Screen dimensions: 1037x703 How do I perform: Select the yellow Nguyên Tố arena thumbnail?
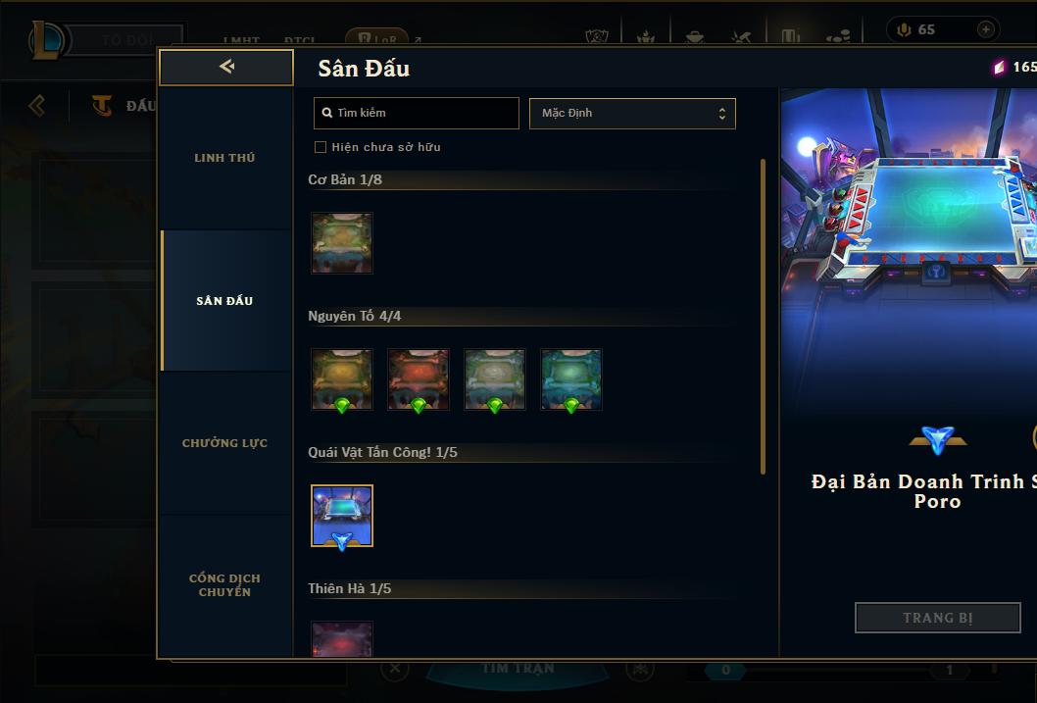342,379
